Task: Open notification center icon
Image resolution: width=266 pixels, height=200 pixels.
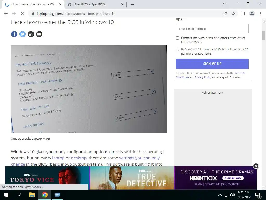Action: pos(258,195)
